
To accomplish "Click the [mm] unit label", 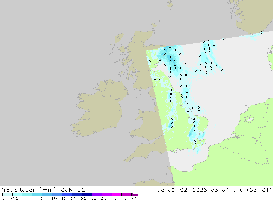I will (48, 190).
